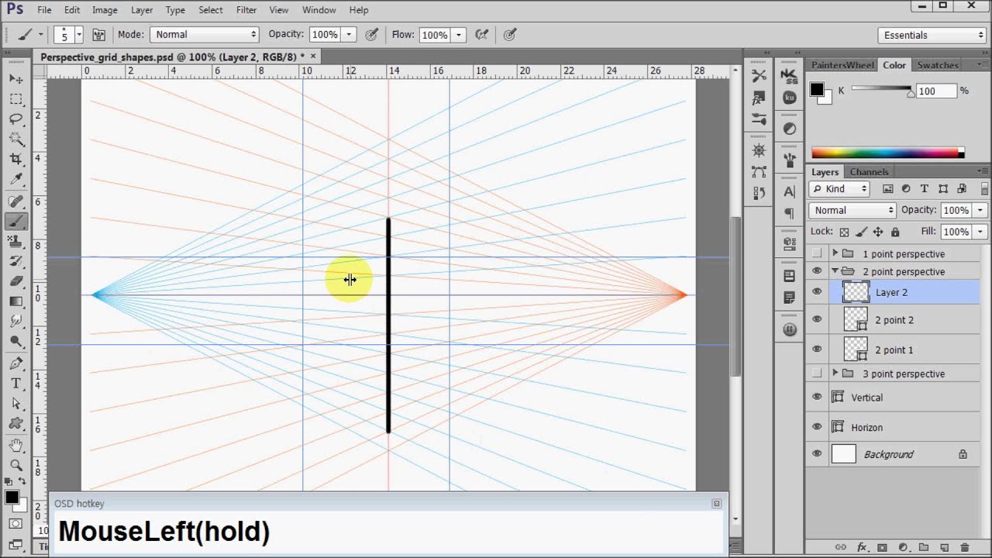
Task: Enable airbrush mode in options bar
Action: 481,35
